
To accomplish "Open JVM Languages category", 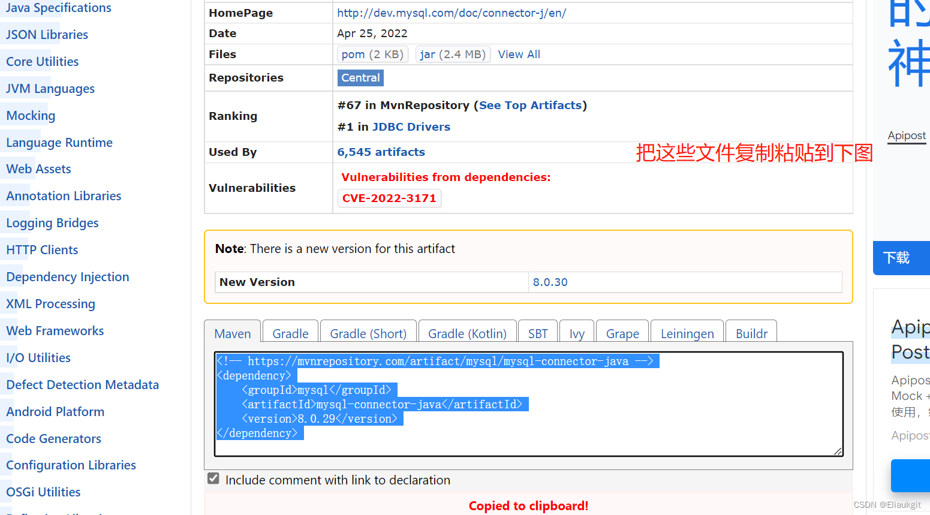I will (50, 89).
